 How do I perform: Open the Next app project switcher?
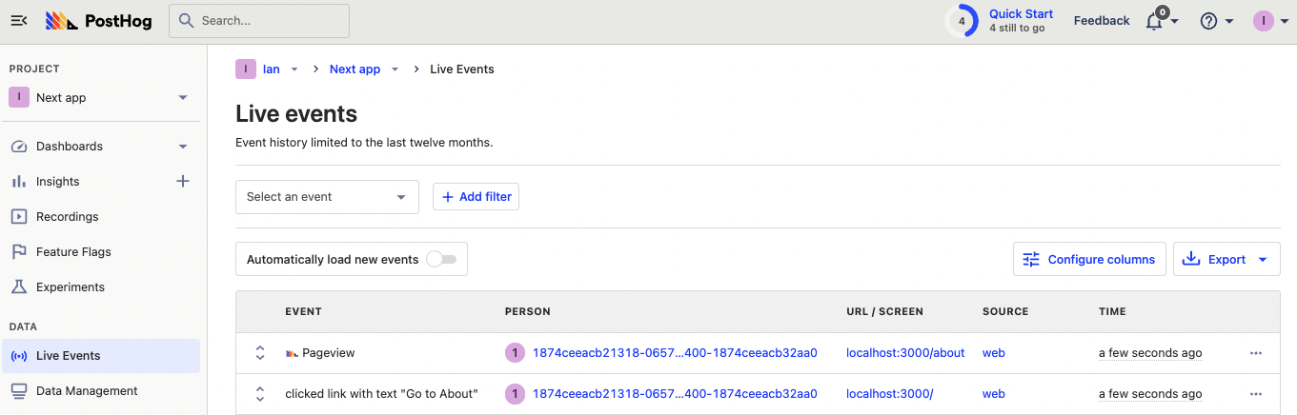pos(99,98)
